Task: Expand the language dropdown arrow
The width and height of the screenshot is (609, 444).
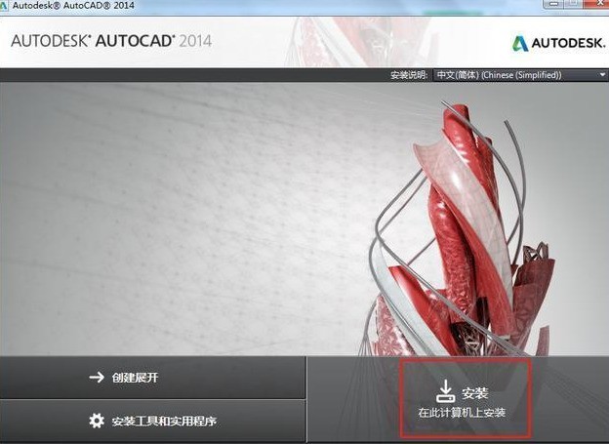Action: 602,75
